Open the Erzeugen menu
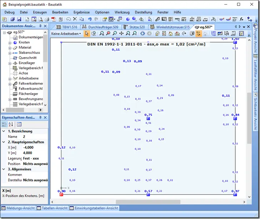 40,12
